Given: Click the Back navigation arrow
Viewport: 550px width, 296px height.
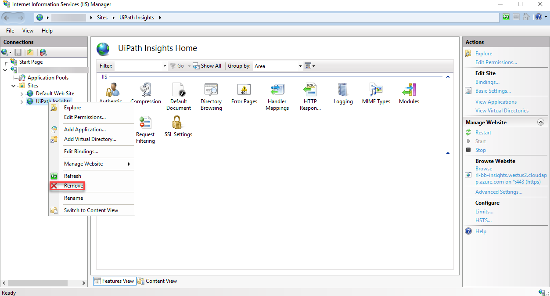Looking at the screenshot, I should [7, 18].
